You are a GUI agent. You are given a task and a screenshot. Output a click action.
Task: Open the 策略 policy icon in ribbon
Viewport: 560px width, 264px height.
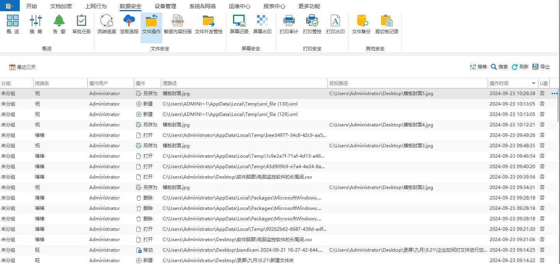click(x=36, y=24)
